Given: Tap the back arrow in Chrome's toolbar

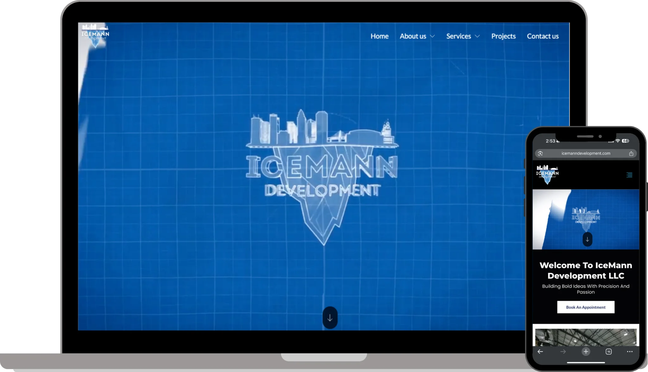Looking at the screenshot, I should click(540, 351).
